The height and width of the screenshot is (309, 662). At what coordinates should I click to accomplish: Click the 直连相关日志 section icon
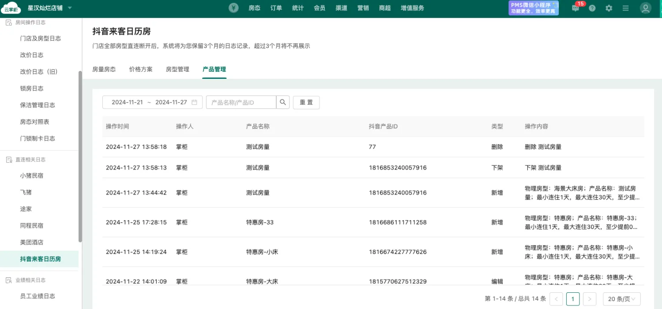(8, 159)
